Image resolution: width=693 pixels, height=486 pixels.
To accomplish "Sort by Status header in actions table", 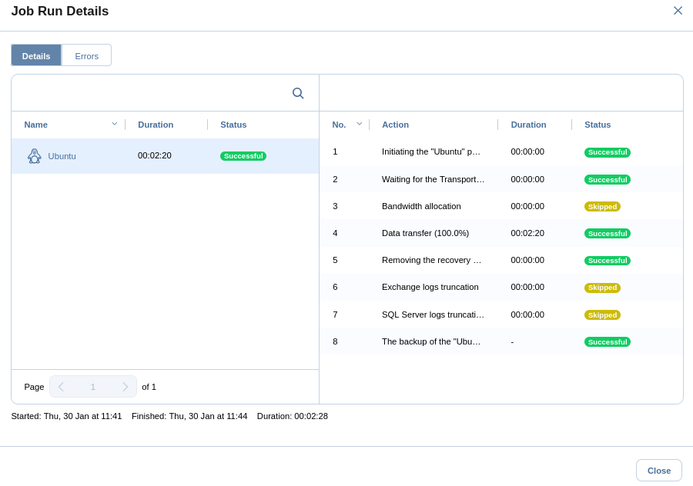I will click(598, 125).
